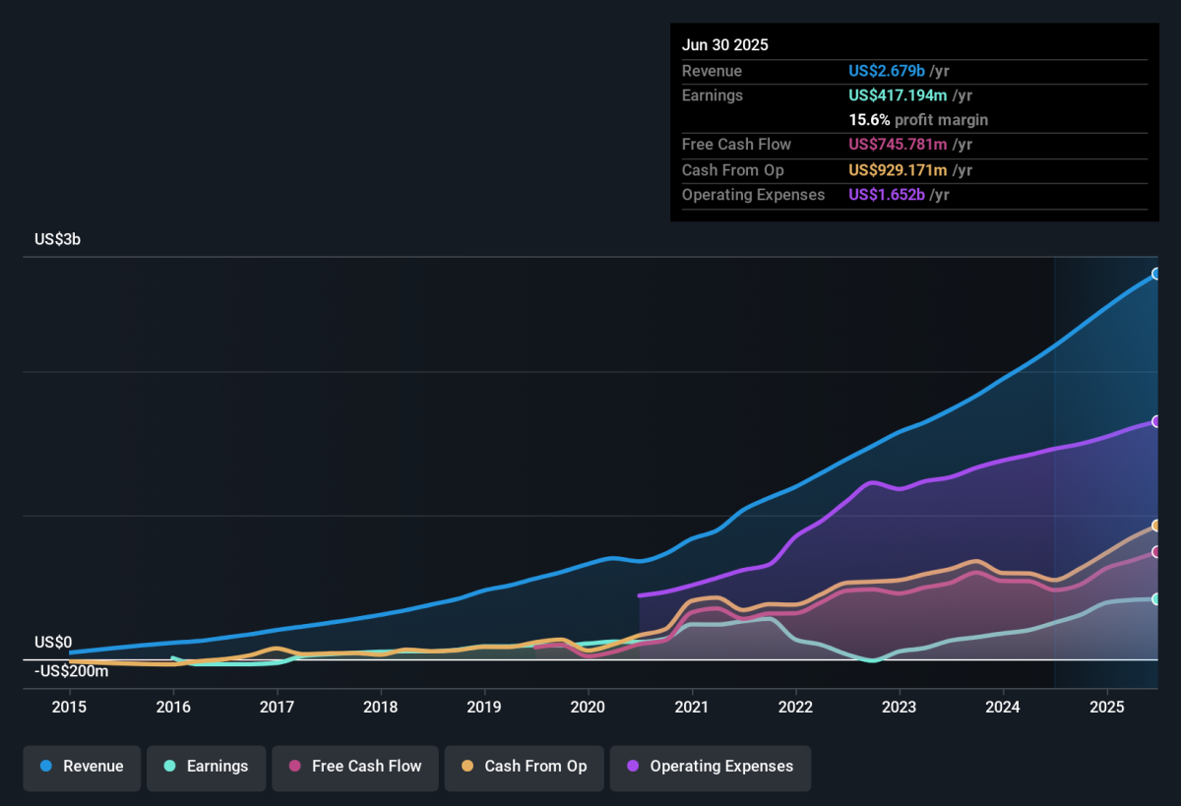The height and width of the screenshot is (806, 1181).
Task: Click the purple Operating Expenses legend dot
Action: coord(633,767)
